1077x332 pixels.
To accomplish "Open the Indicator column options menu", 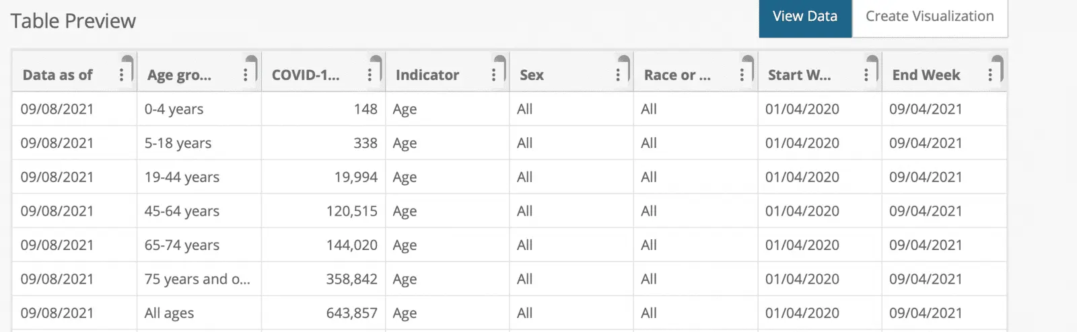I will (493, 75).
